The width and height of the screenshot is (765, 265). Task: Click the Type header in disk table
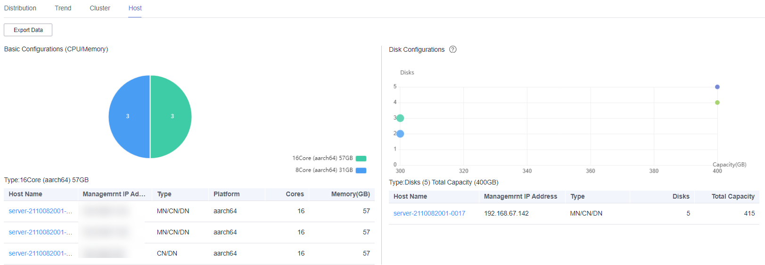(577, 196)
